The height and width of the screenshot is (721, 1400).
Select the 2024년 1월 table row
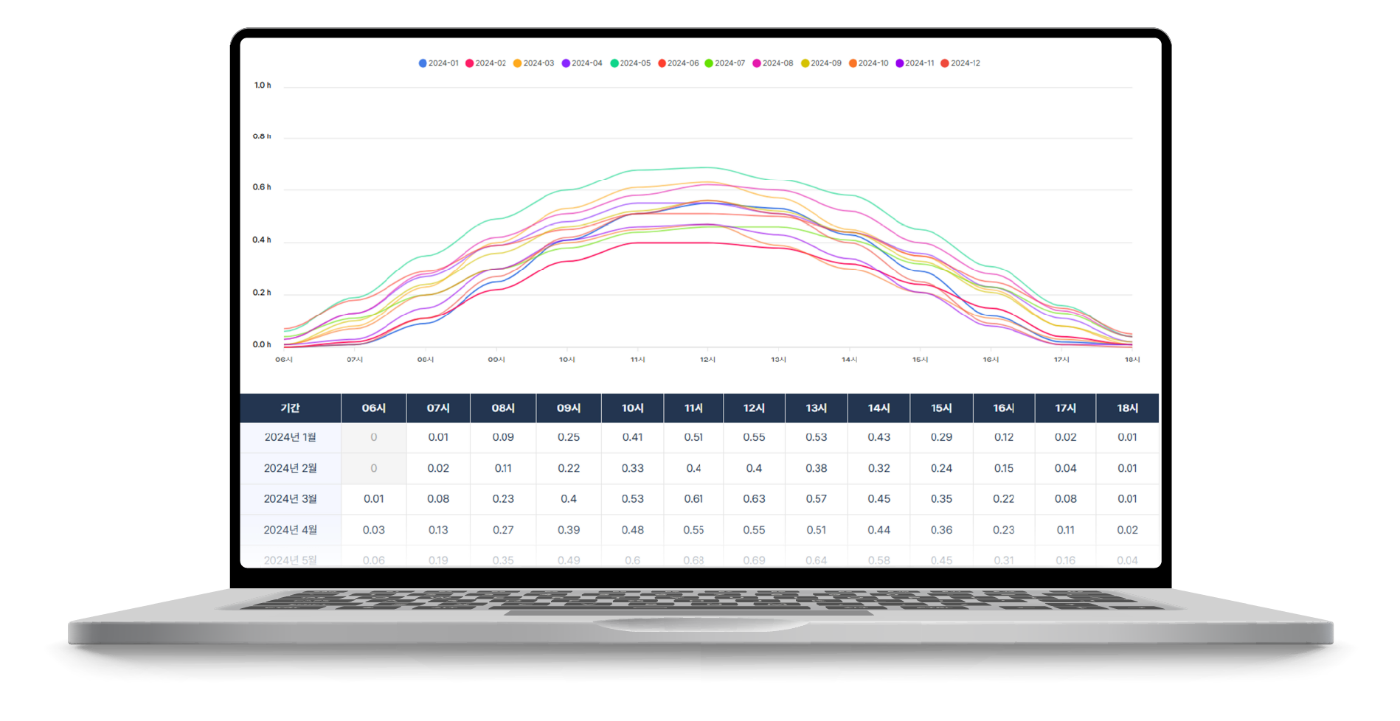click(x=699, y=437)
